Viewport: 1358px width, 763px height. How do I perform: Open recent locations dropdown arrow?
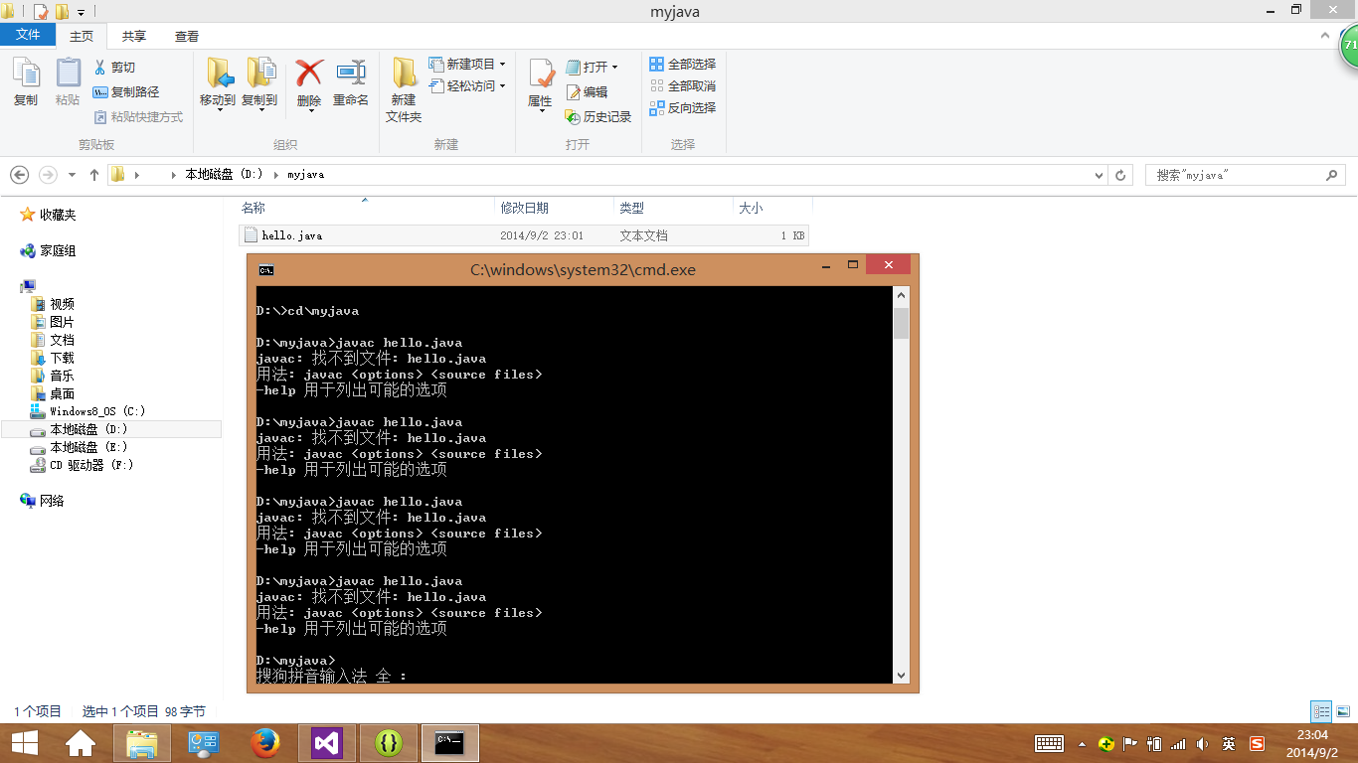(x=72, y=175)
